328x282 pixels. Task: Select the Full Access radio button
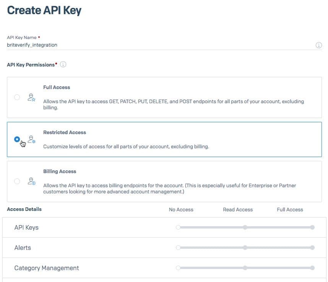[17, 98]
